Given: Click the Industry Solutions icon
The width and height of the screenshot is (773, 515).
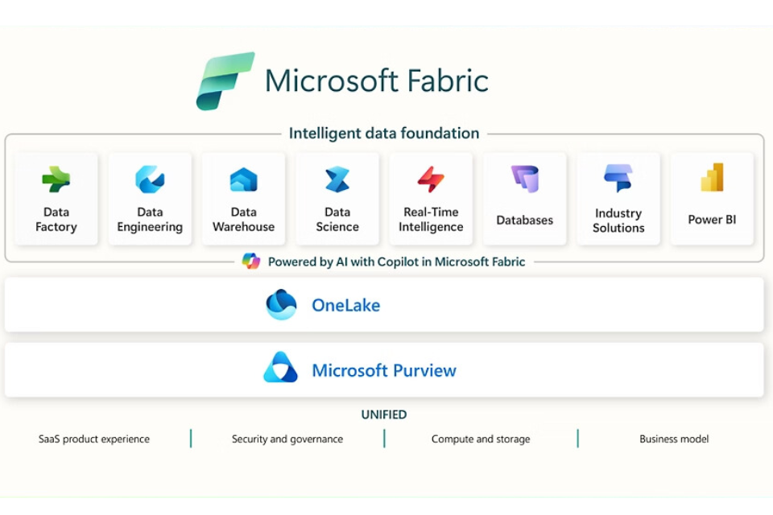Looking at the screenshot, I should pos(618,178).
